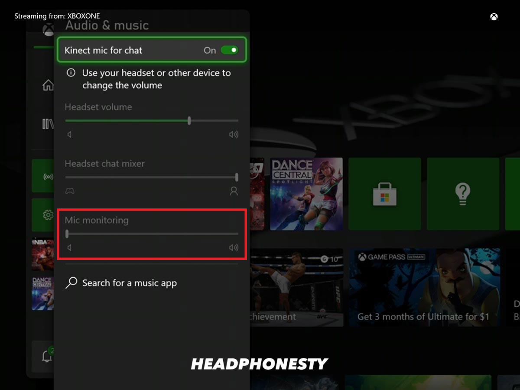Select Search for a music app
520x390 pixels.
[x=121, y=283]
